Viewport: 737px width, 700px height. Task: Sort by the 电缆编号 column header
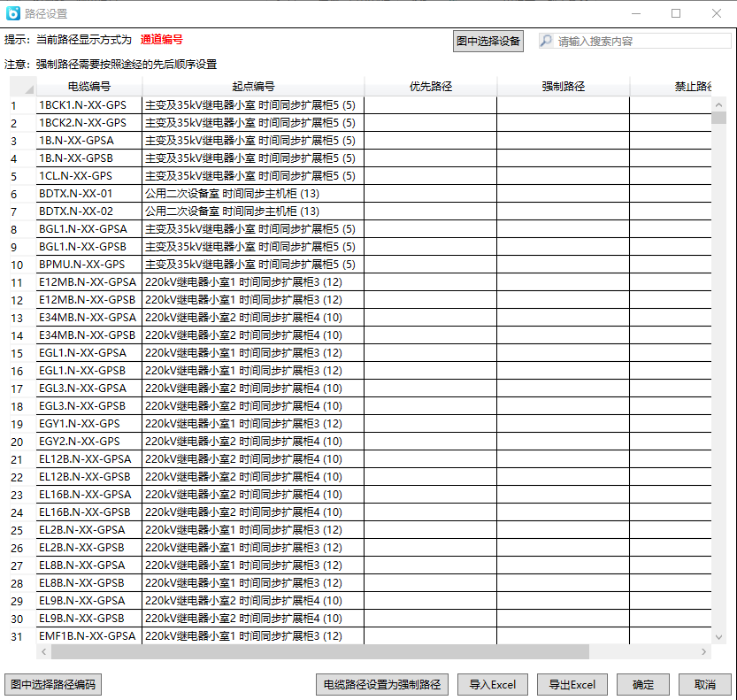[x=88, y=87]
